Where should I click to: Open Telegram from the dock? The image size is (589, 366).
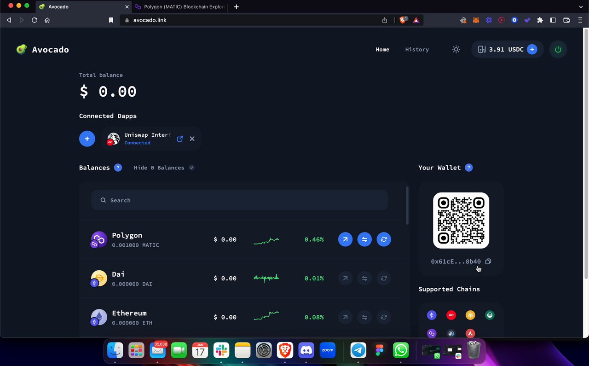tap(358, 351)
